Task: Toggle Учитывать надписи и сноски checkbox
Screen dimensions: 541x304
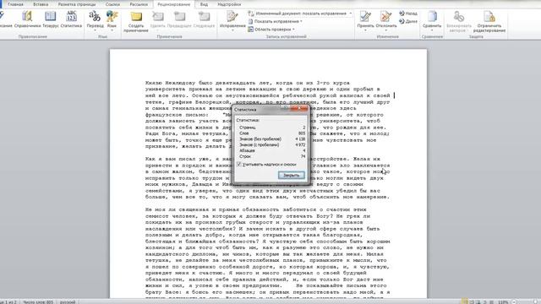Action: coord(239,165)
